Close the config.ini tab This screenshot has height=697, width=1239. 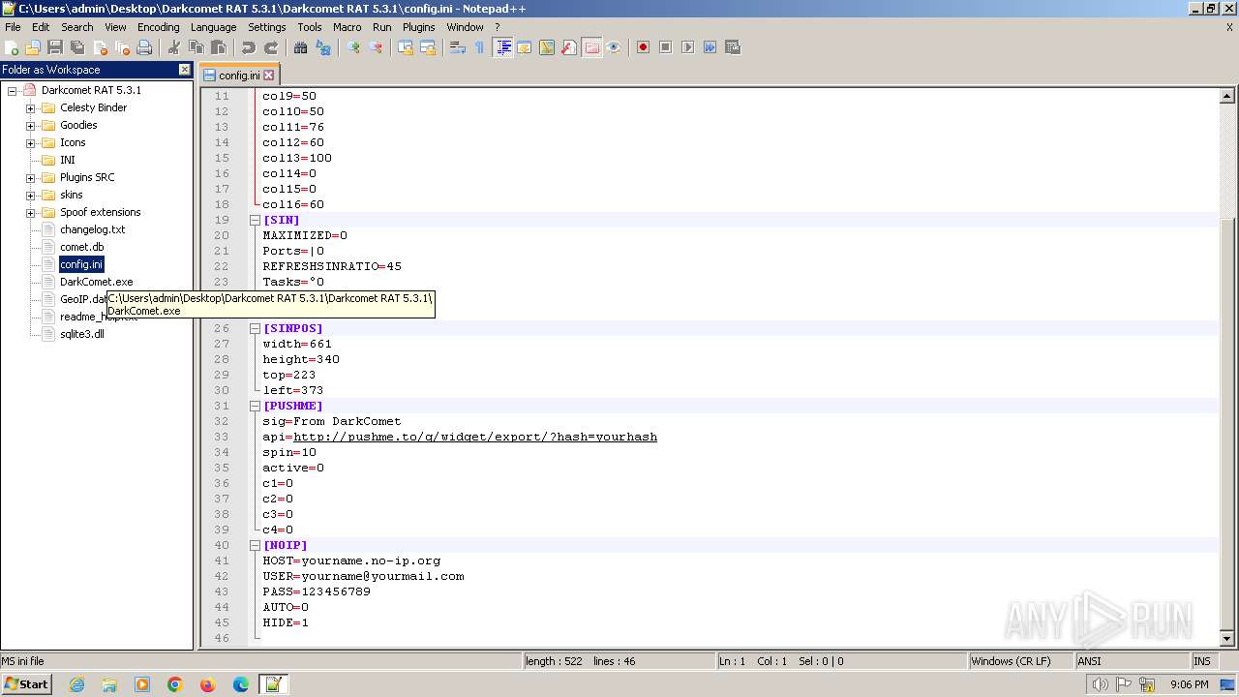(x=269, y=75)
